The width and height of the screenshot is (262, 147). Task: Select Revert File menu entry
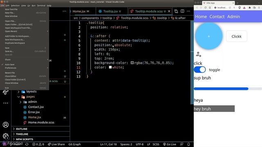click(x=25, y=73)
